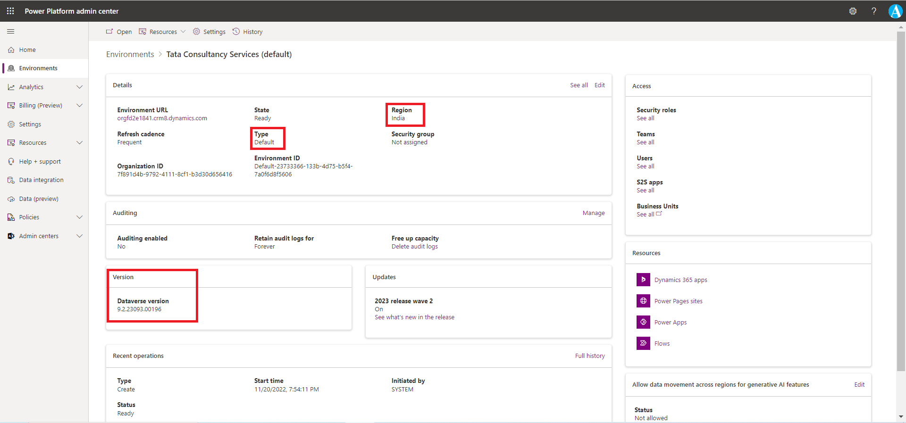Expand the Admin centers section
The width and height of the screenshot is (906, 423).
click(79, 236)
